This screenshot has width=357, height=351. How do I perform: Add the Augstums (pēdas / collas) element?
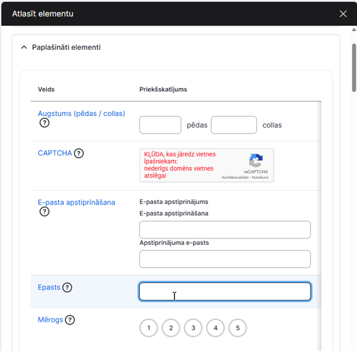[x=81, y=113]
